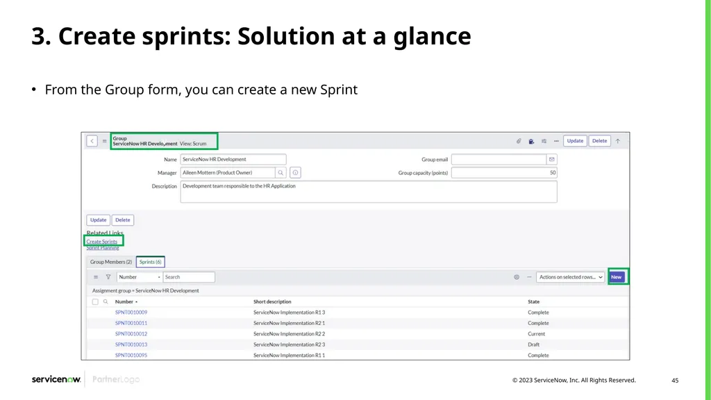Click the Short description column header

click(x=272, y=301)
